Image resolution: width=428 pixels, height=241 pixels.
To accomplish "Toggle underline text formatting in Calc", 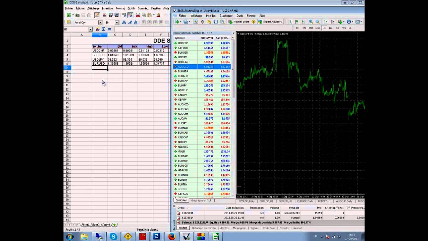I will click(x=136, y=22).
